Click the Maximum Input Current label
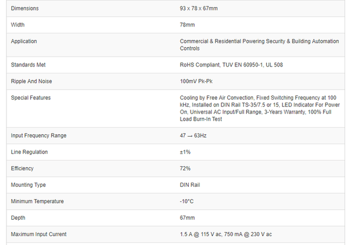This screenshot has width=354, height=245. [39, 234]
